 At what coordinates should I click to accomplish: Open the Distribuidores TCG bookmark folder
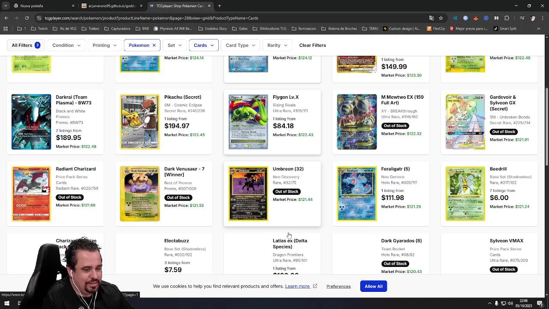pyautogui.click(x=270, y=29)
